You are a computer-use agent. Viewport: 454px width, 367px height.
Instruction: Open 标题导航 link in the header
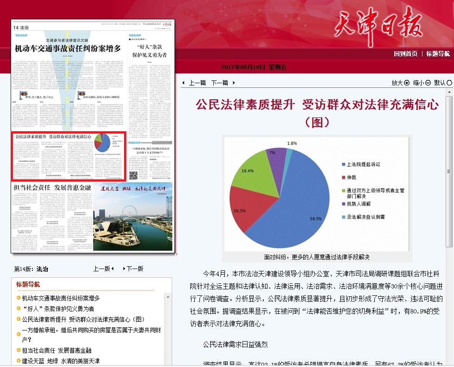tap(438, 54)
